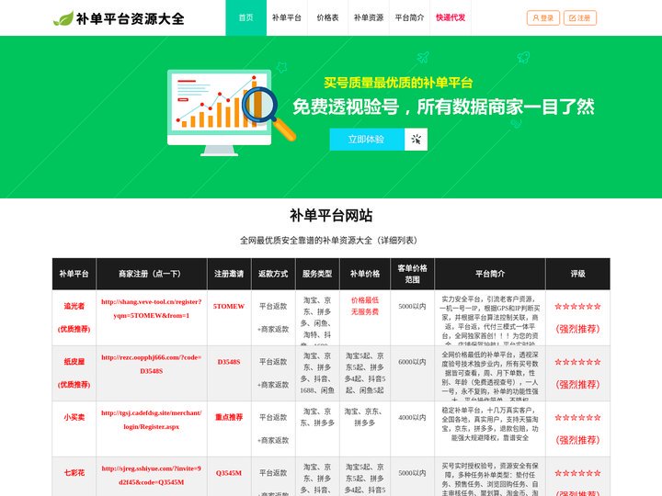Click the star rating in 追光者 row
This screenshot has height=496, width=662.
578,306
